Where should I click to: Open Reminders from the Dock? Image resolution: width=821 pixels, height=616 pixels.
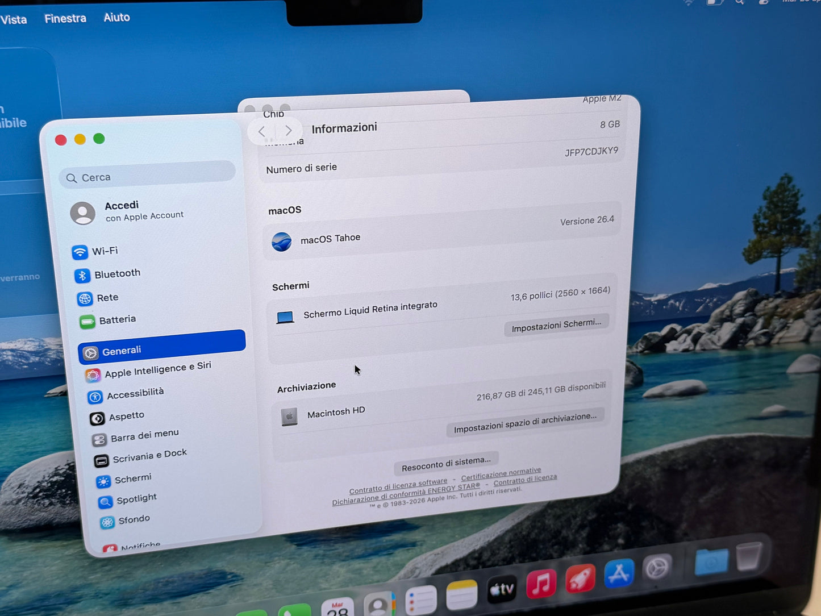click(x=421, y=600)
